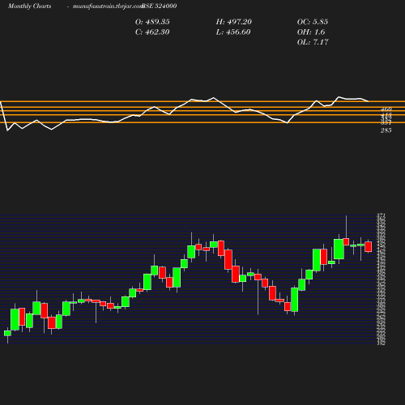Click the "OH: 1.6" reading
This screenshot has width=405, height=405.
click(x=311, y=32)
